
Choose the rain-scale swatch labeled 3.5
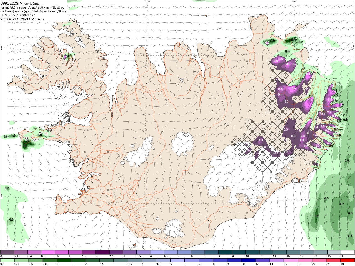pos(135,260)
